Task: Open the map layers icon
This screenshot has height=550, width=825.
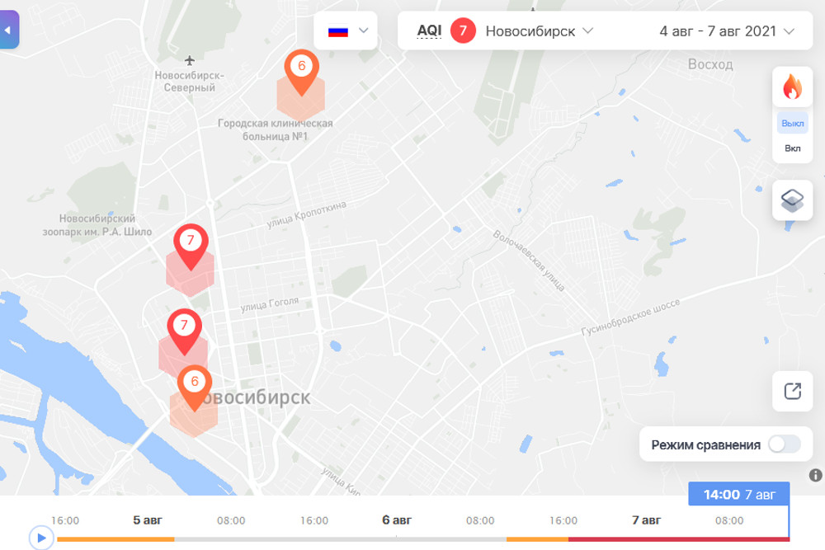Action: (792, 200)
